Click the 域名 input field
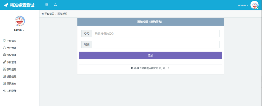Image resolution: width=262 pixels, height=106 pixels. tap(156, 45)
